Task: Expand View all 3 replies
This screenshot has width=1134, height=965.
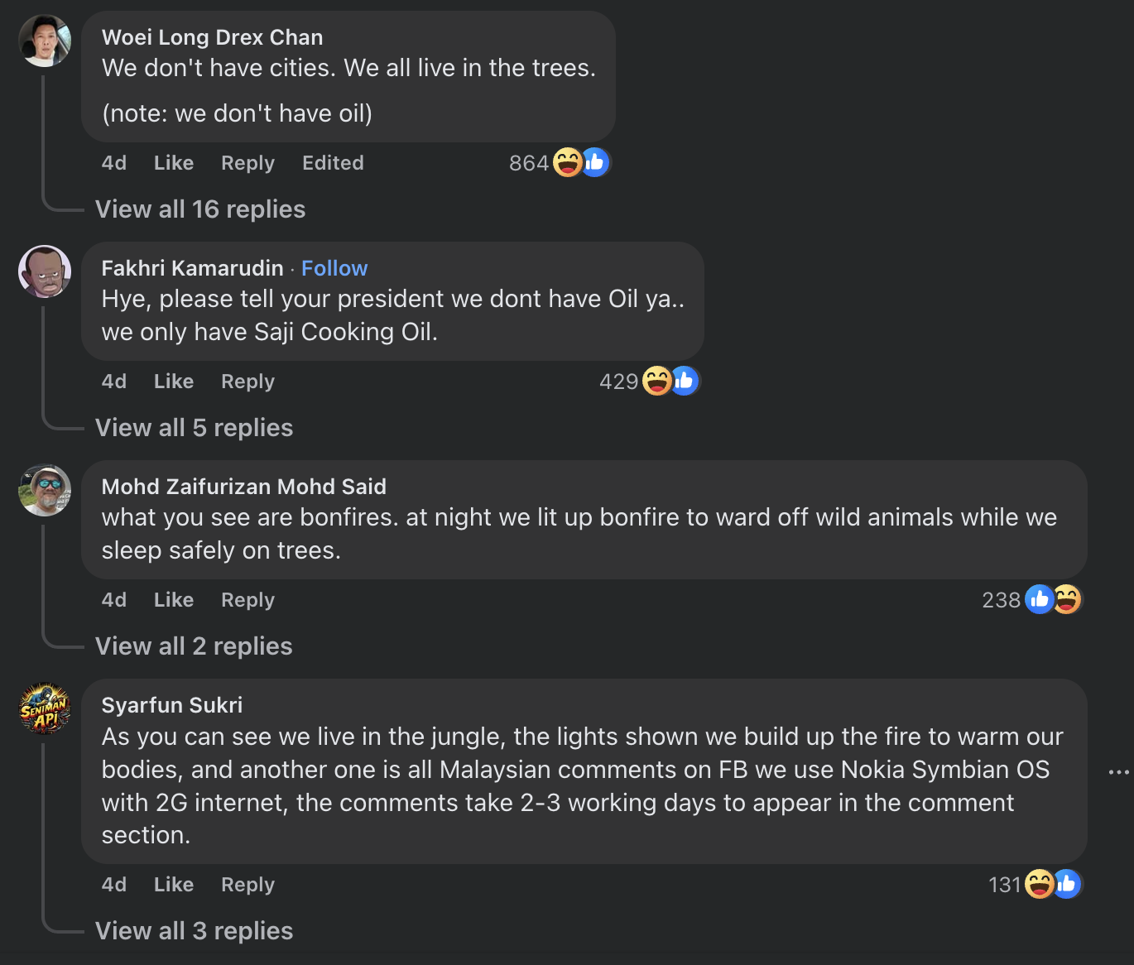Action: click(x=194, y=931)
